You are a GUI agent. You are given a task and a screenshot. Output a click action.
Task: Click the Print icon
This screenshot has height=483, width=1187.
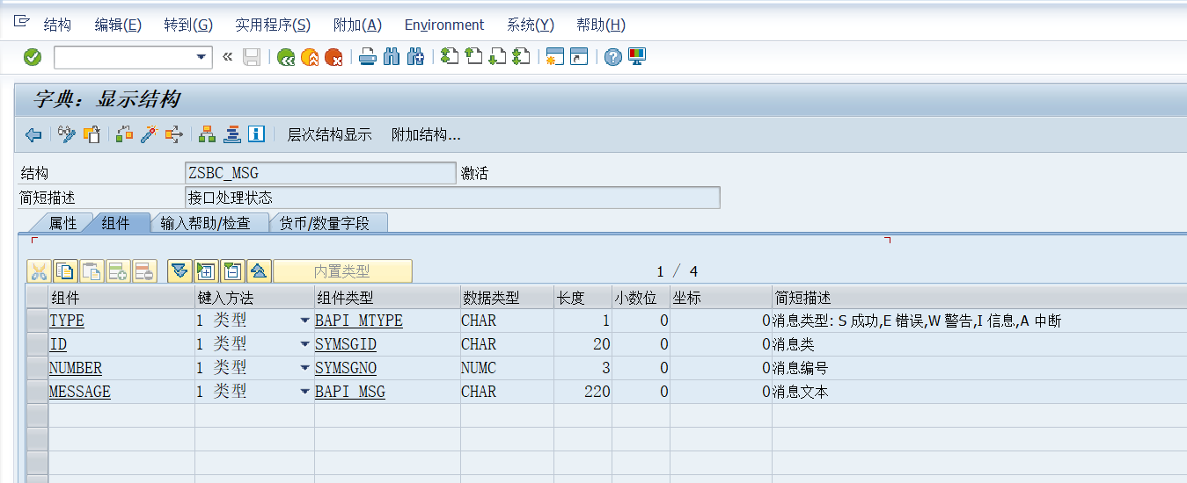tap(368, 57)
